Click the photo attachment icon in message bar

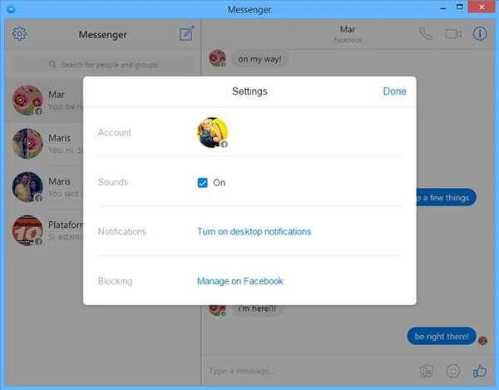tap(426, 371)
